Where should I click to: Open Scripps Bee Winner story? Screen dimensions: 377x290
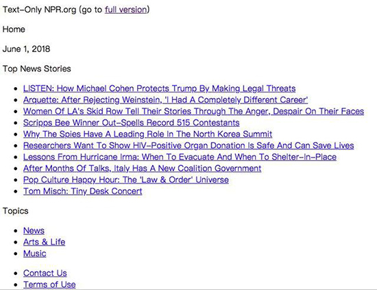pos(132,123)
